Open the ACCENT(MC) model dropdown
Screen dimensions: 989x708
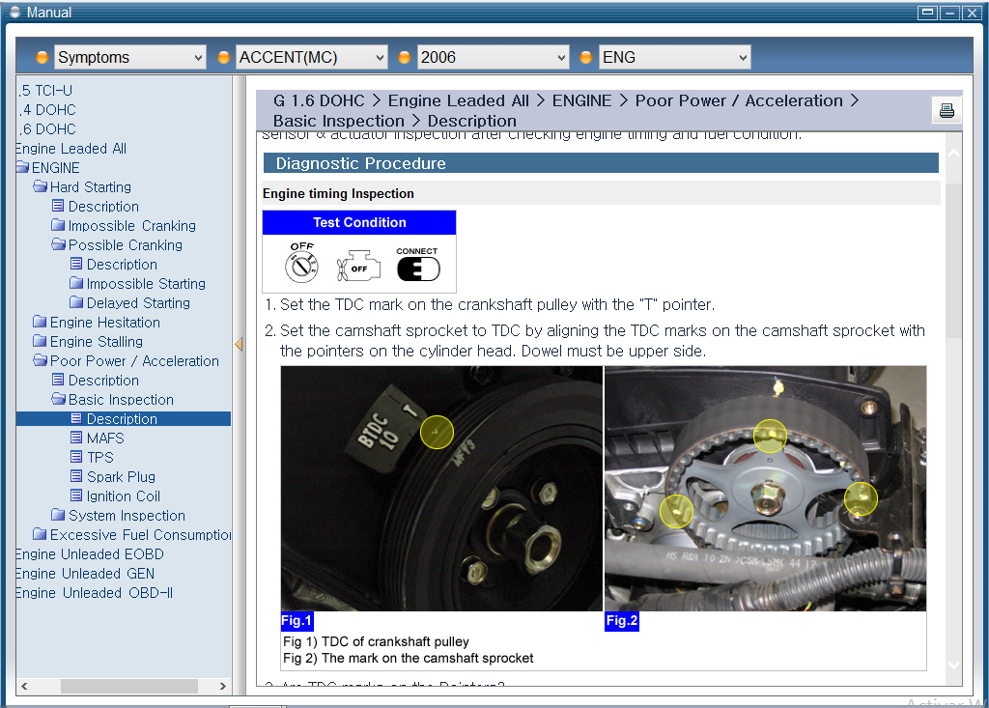click(x=311, y=57)
